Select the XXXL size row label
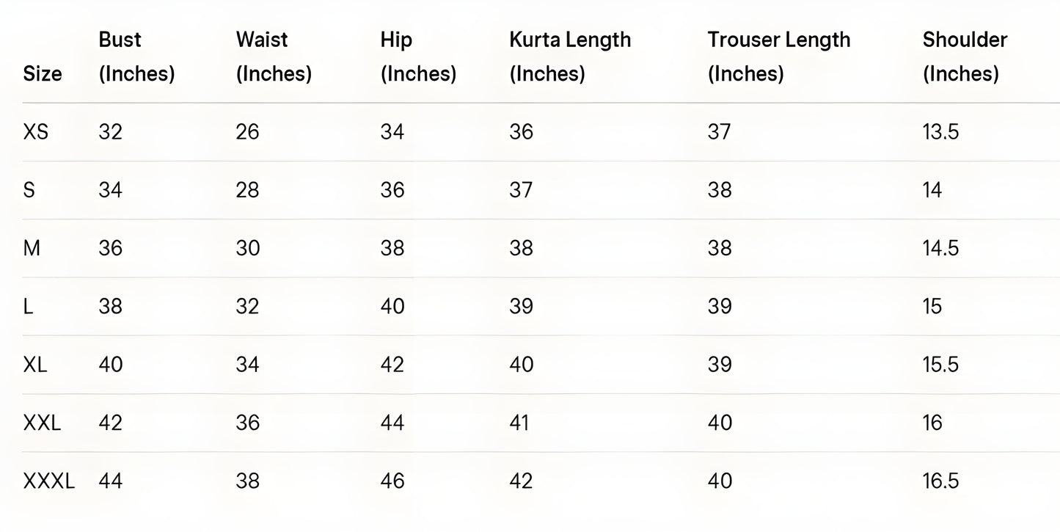Image resolution: width=1060 pixels, height=532 pixels. (48, 481)
